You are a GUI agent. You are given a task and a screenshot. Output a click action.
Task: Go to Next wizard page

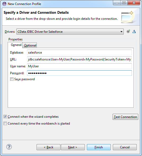[x=73, y=147]
